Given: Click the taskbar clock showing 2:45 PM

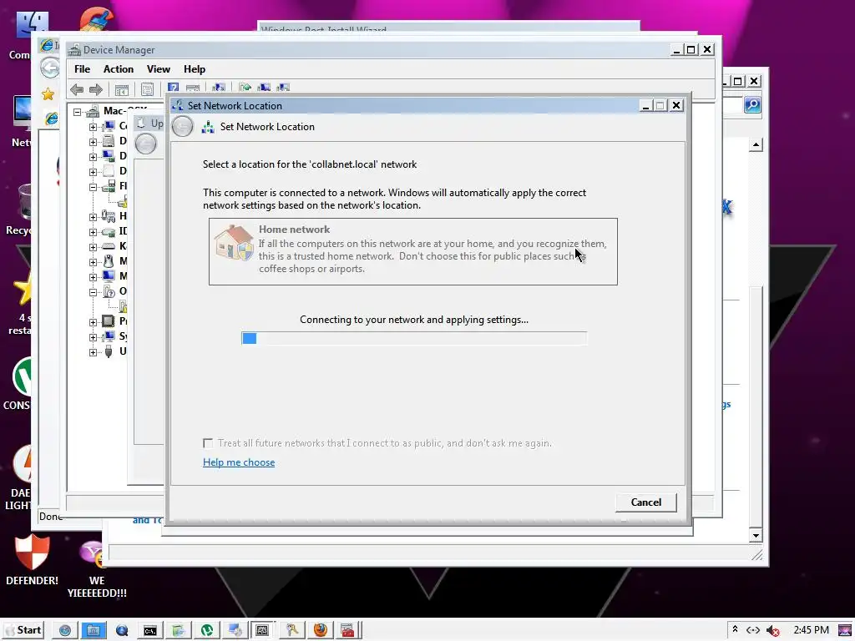Looking at the screenshot, I should click(x=812, y=630).
